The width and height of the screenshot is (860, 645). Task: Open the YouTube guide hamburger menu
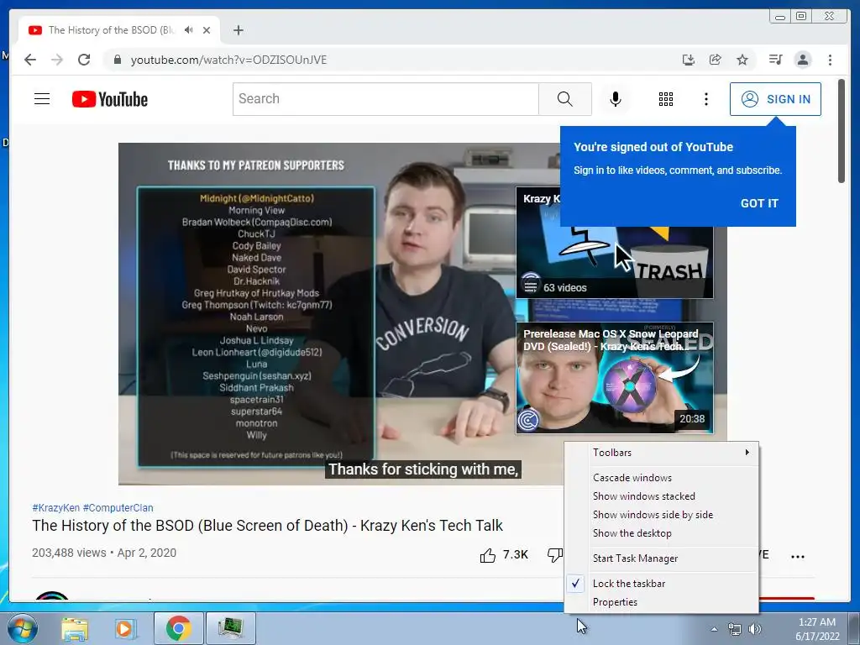coord(42,99)
